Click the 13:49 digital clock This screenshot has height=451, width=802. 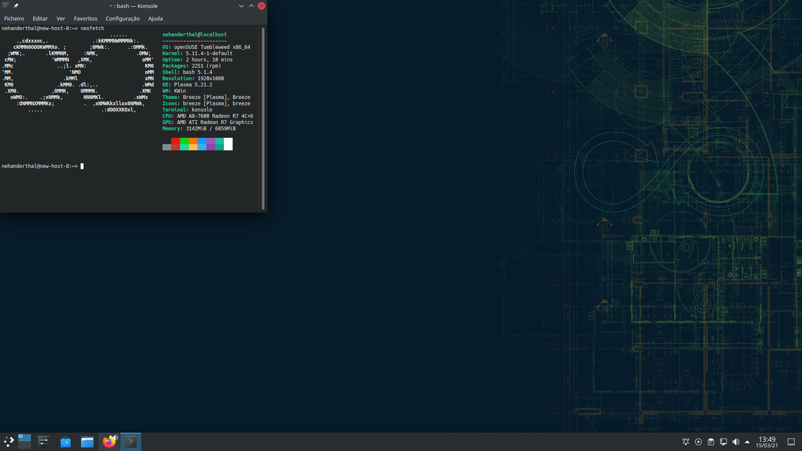pos(767,442)
